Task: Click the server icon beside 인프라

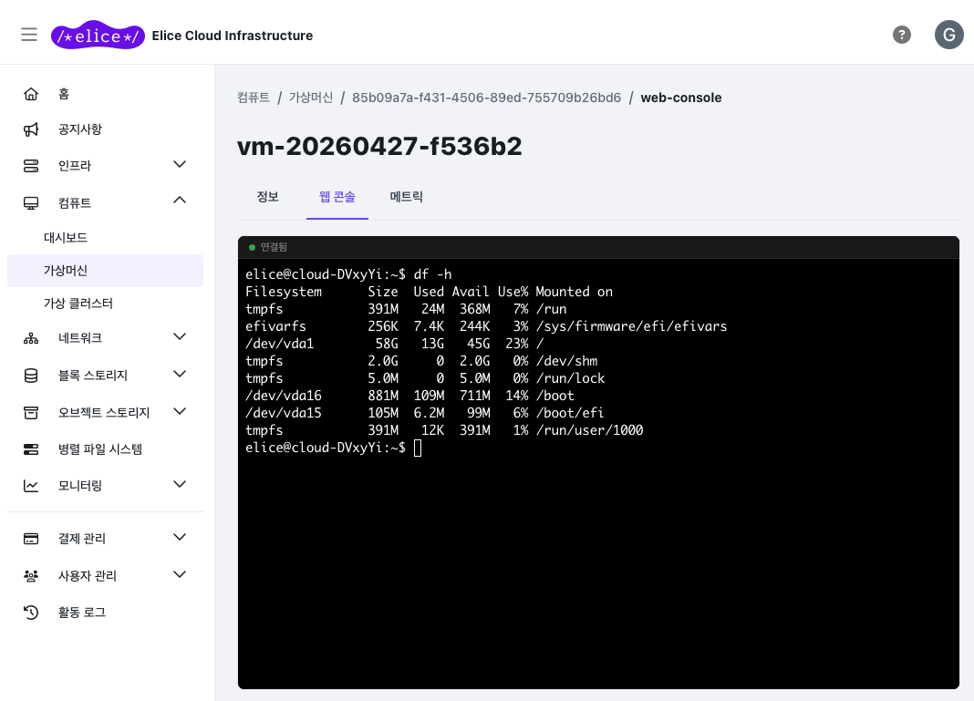Action: point(31,166)
